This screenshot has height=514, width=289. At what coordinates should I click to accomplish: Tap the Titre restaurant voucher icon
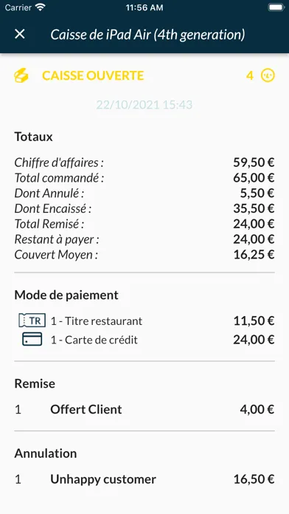[32, 321]
